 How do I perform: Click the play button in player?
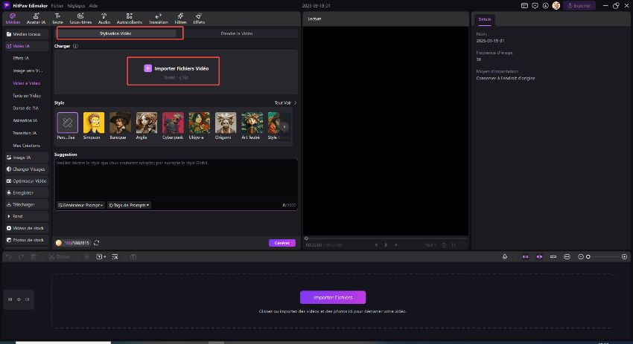(x=386, y=245)
